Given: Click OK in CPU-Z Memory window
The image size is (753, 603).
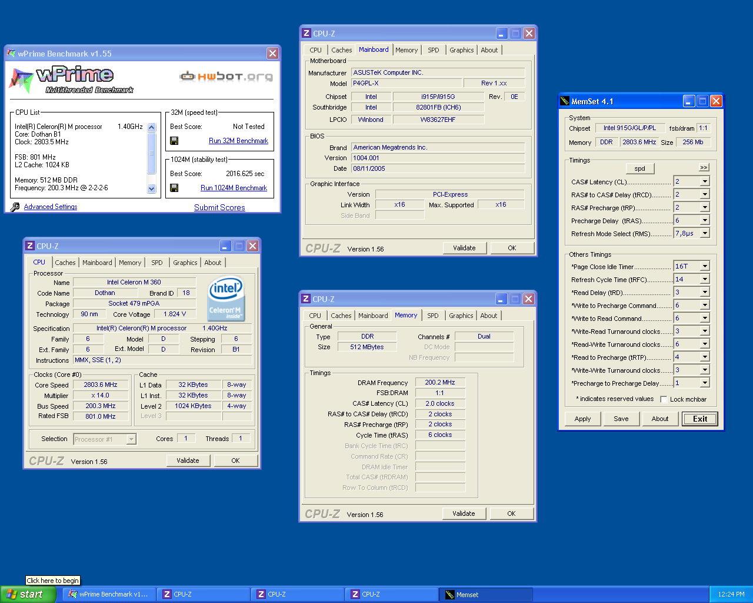Looking at the screenshot, I should [511, 513].
